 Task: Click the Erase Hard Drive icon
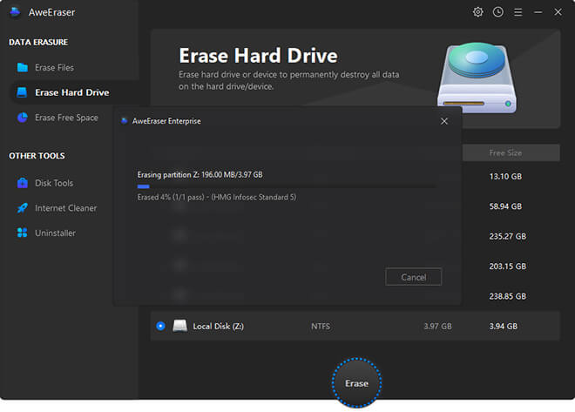coord(22,92)
